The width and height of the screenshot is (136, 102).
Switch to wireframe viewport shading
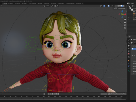[x=118, y=6]
